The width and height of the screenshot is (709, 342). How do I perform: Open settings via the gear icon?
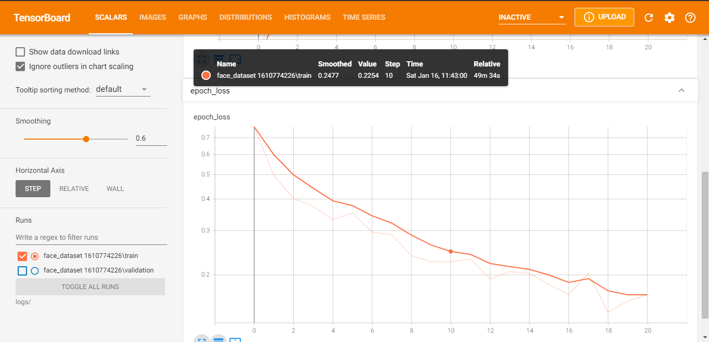point(670,18)
